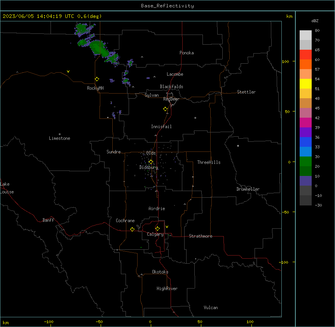Click the yellow diamond marker above Calgary label
The width and height of the screenshot is (335, 327).
click(157, 229)
